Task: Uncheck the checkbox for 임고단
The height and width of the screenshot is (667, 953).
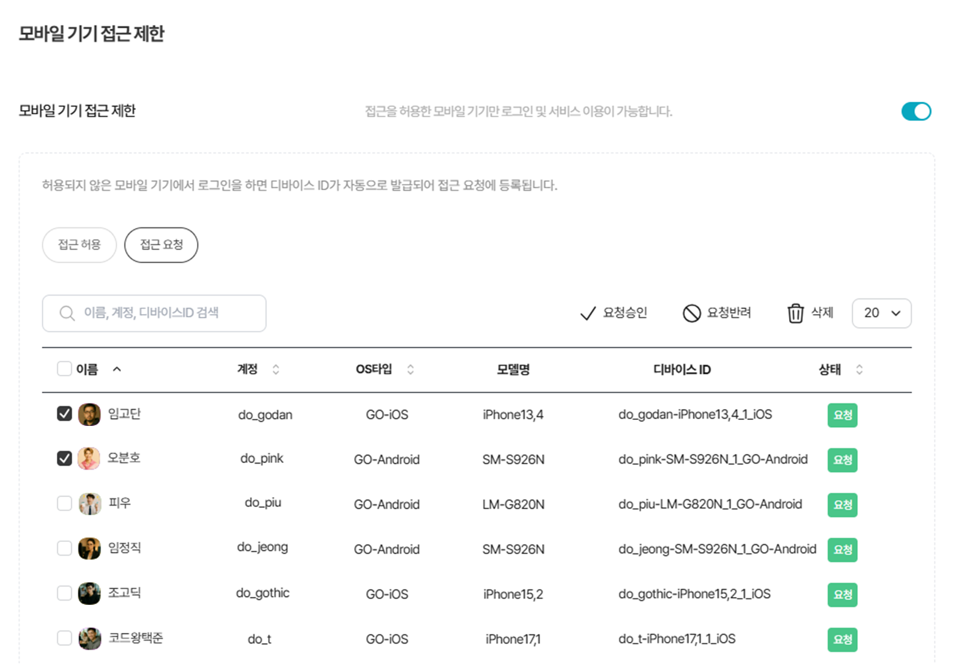Action: coord(65,414)
